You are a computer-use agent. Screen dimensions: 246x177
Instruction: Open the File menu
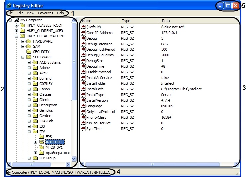click(10, 13)
